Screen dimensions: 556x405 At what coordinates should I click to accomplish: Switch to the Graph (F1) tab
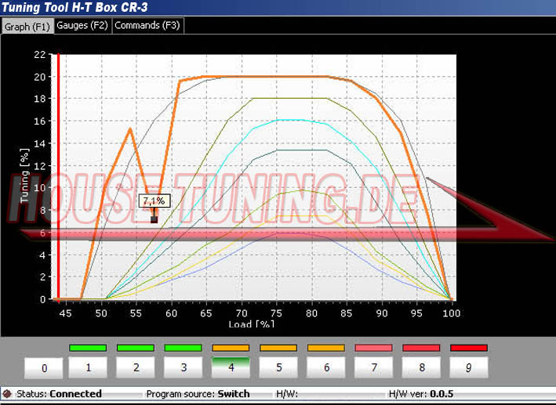pyautogui.click(x=27, y=26)
